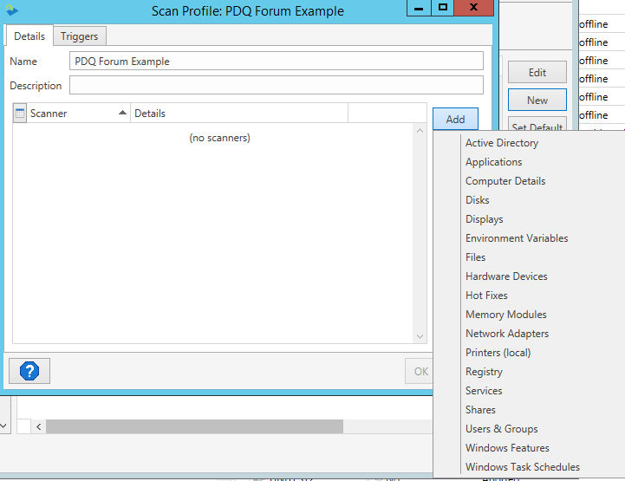Click the New button
Screen dimensions: 625x481
click(537, 101)
